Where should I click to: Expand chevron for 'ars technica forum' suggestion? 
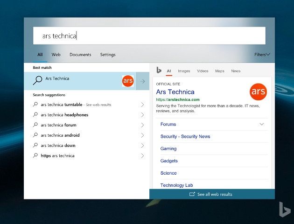(142, 125)
